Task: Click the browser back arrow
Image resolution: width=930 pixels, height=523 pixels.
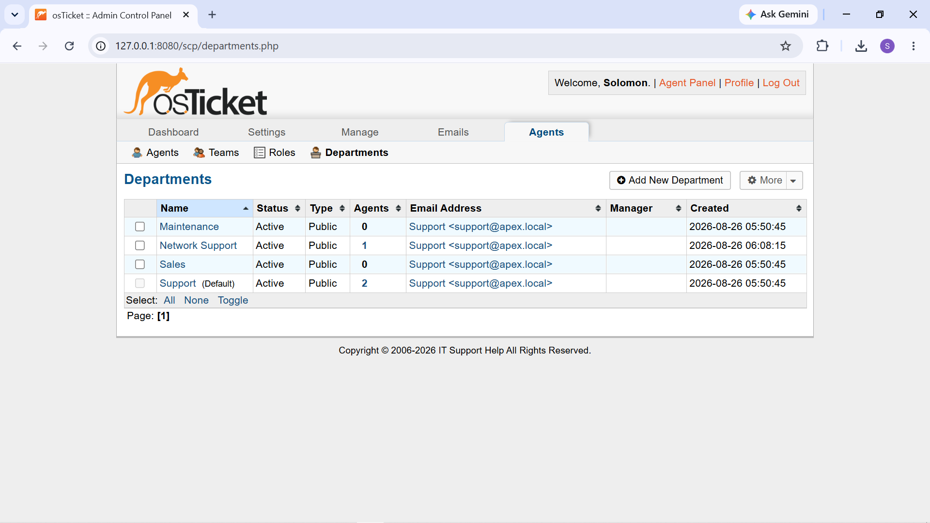Action: tap(17, 46)
